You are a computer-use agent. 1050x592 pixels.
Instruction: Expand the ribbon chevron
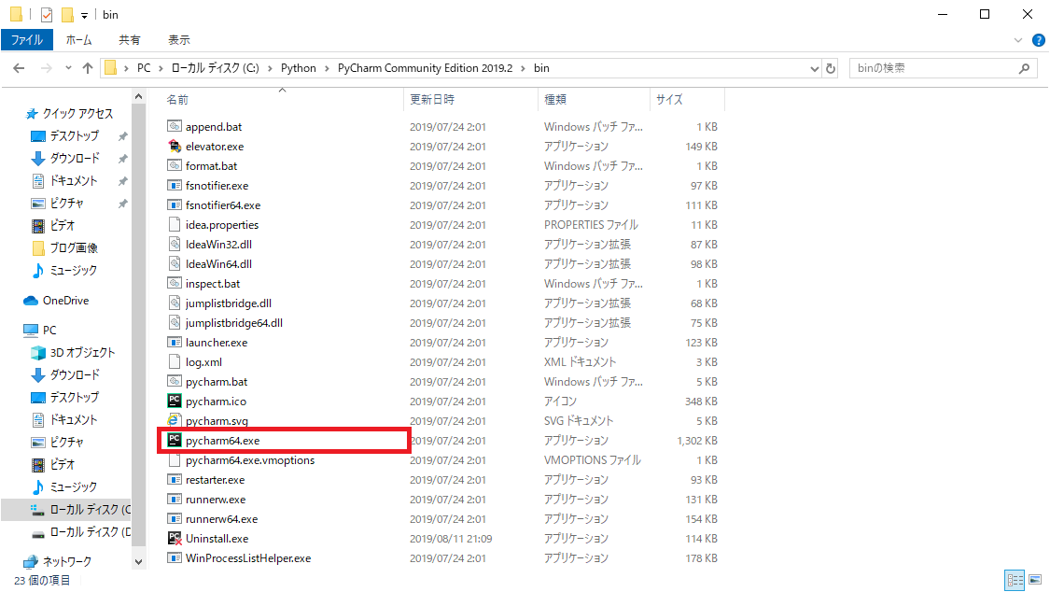[x=1018, y=40]
